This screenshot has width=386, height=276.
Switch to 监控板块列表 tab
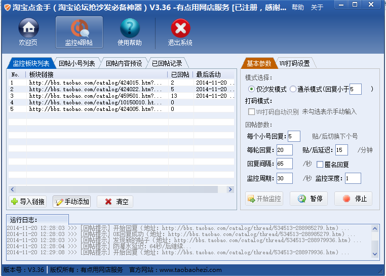(x=31, y=63)
